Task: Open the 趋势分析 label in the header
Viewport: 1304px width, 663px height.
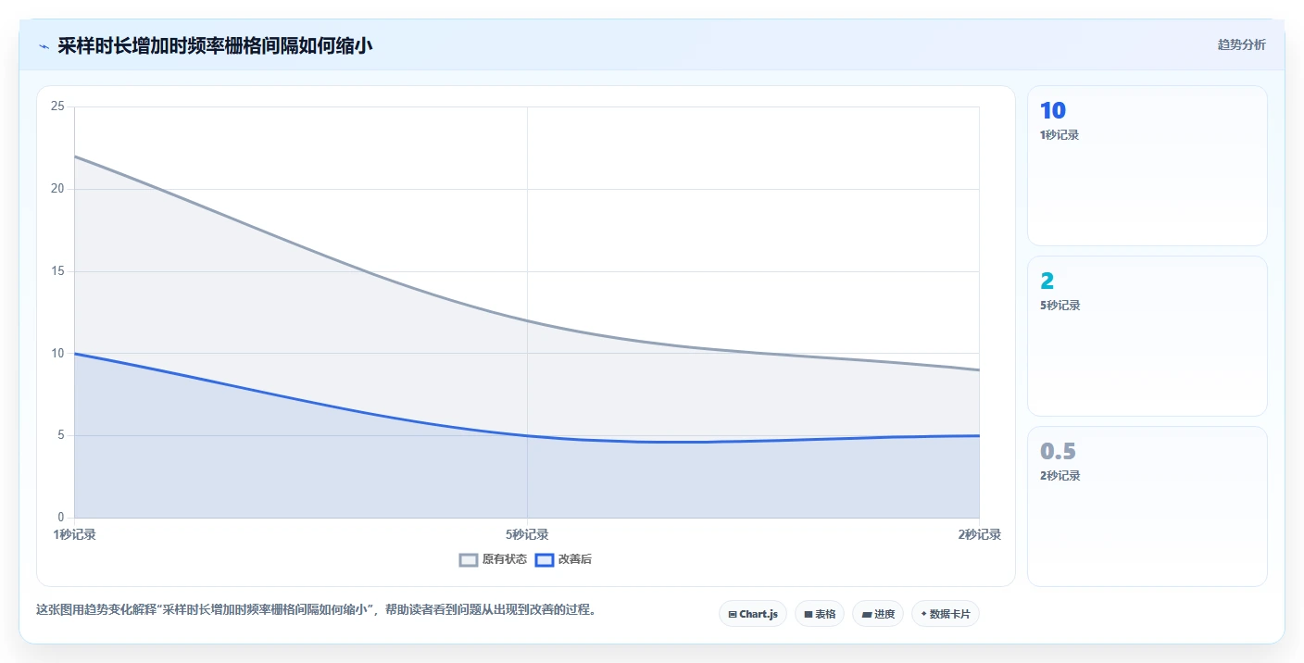Action: pyautogui.click(x=1241, y=44)
